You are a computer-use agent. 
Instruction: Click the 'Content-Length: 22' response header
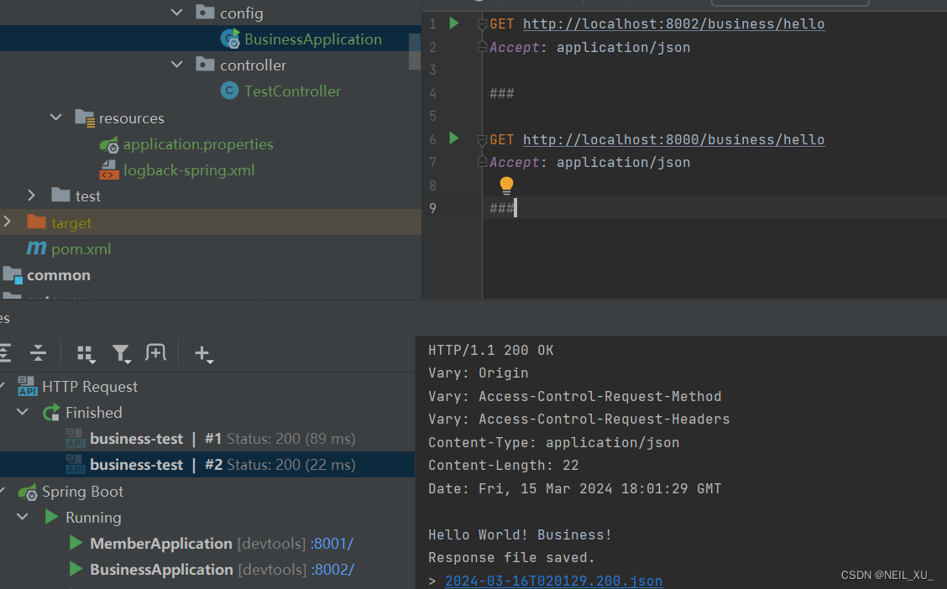click(504, 466)
